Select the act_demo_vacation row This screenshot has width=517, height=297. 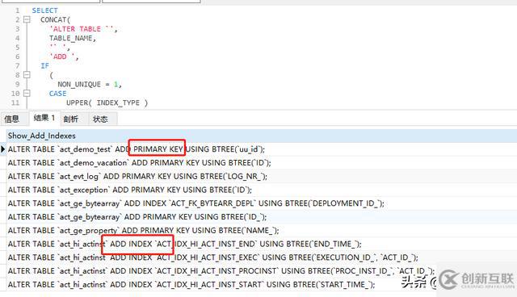coord(262,163)
